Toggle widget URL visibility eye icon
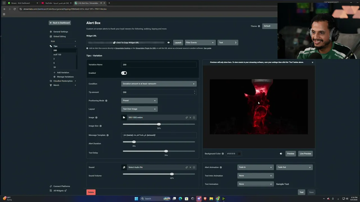360x202 pixels. pos(168,43)
